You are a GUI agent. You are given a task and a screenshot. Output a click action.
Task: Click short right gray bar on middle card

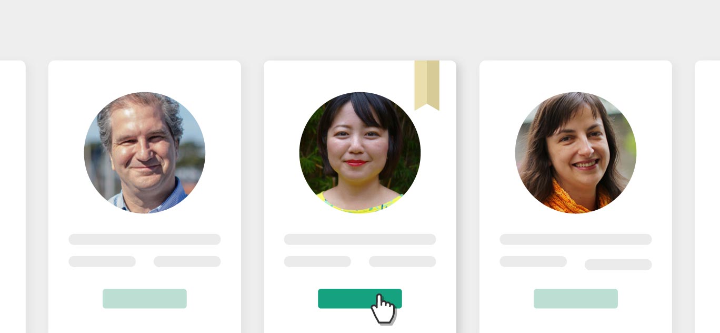(x=403, y=261)
